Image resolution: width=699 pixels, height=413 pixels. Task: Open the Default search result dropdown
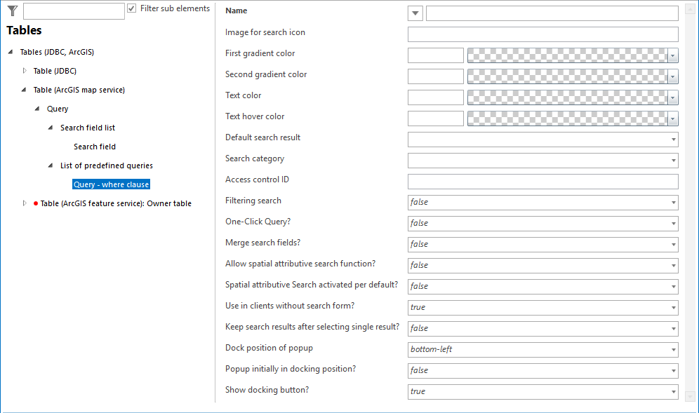coord(672,139)
